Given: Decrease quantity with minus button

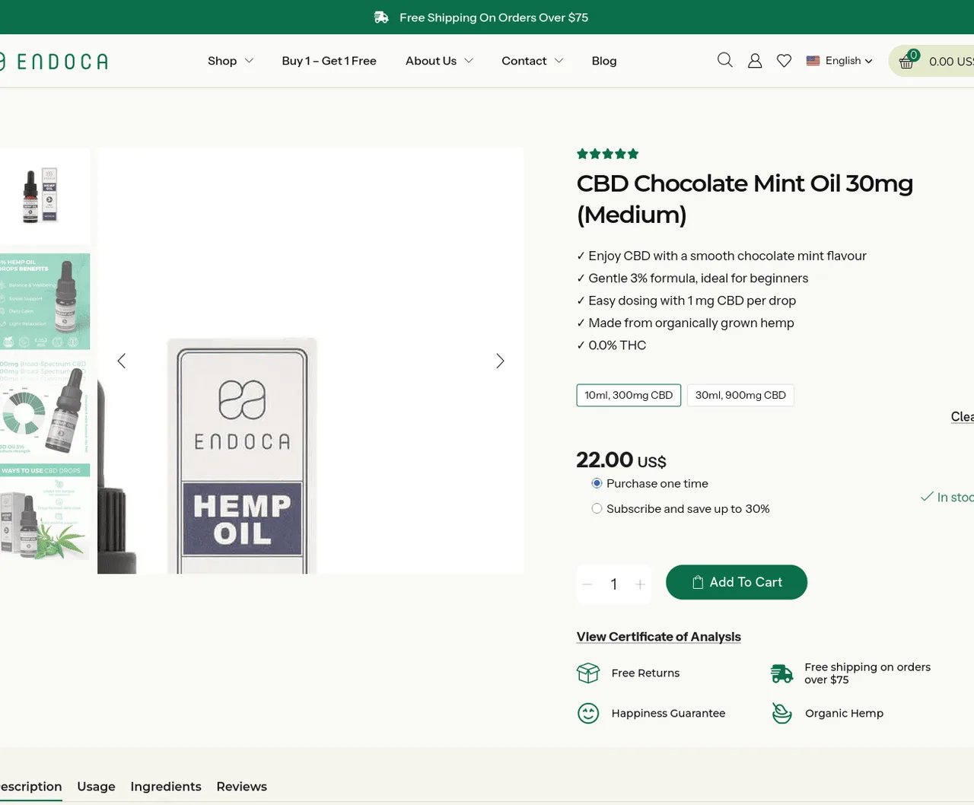Looking at the screenshot, I should [587, 584].
